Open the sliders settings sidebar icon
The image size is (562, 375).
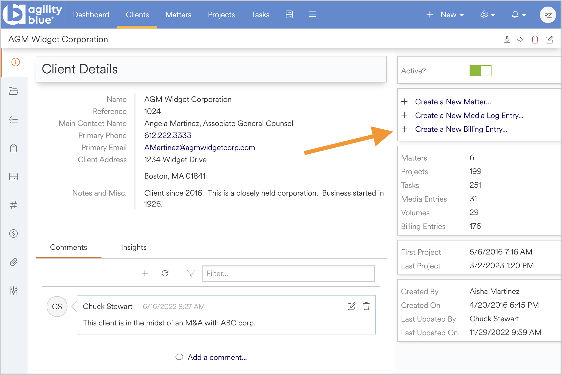tap(13, 290)
